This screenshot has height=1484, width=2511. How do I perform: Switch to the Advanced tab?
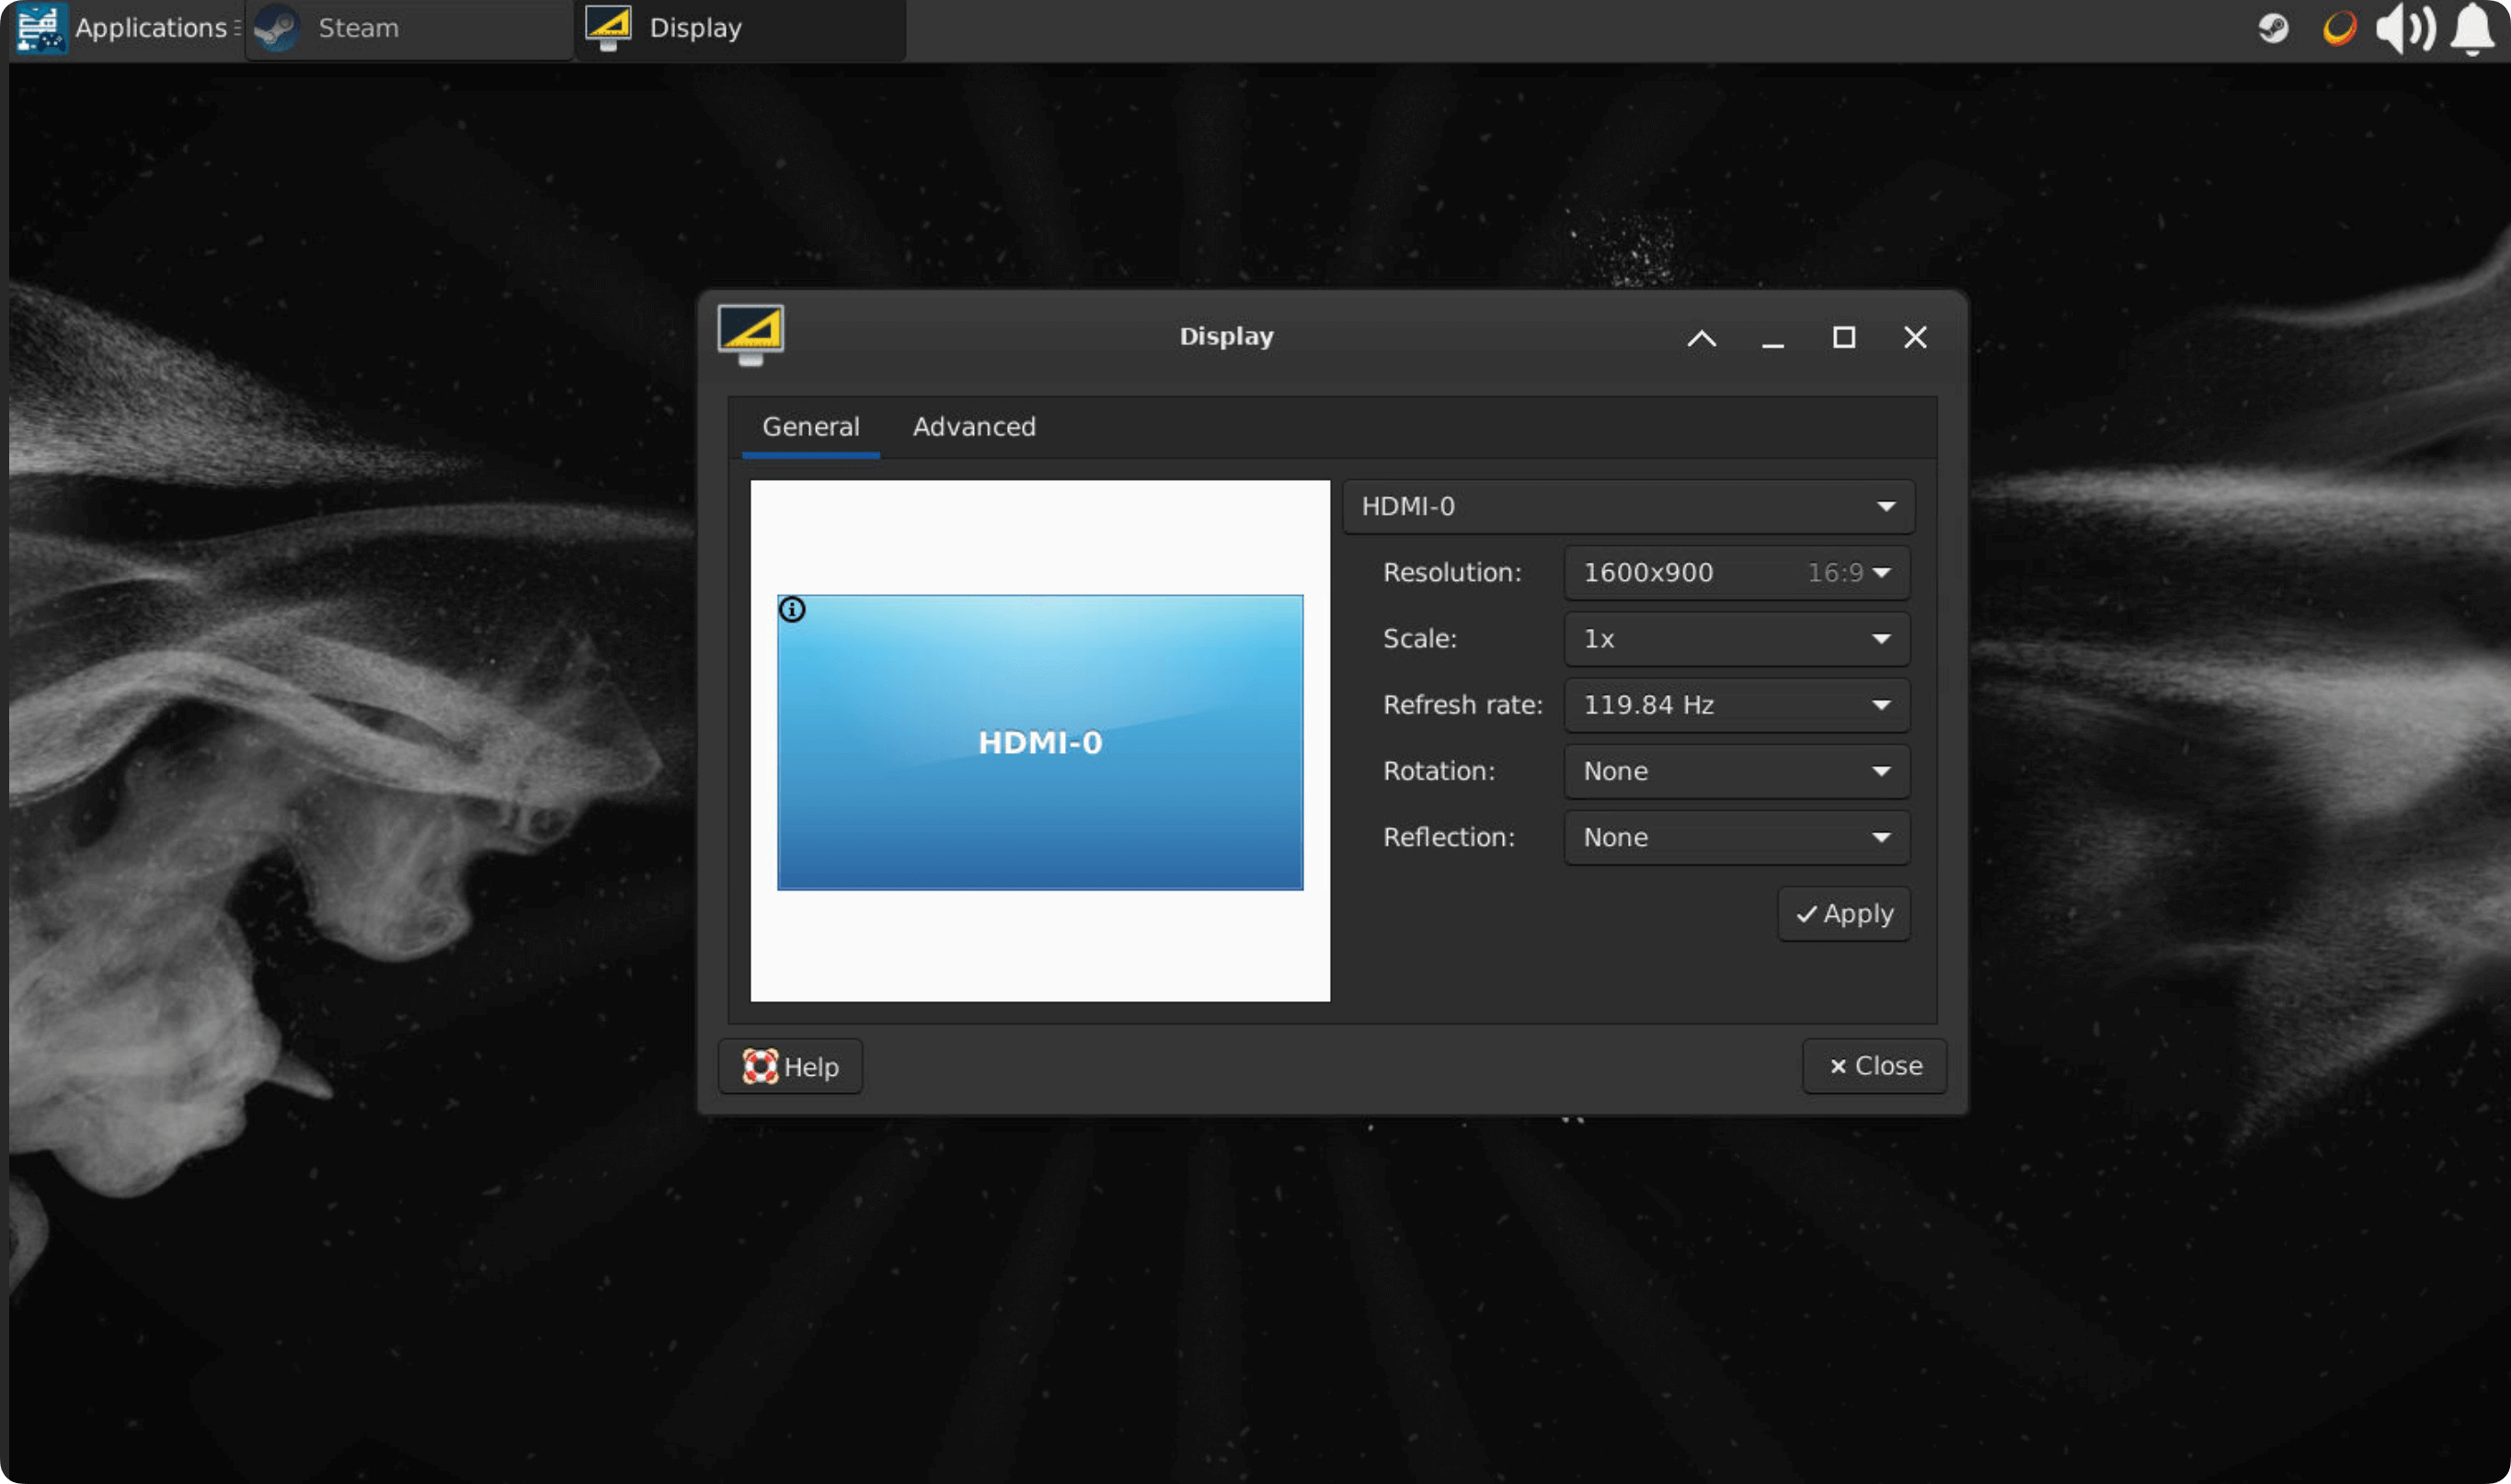pos(972,427)
